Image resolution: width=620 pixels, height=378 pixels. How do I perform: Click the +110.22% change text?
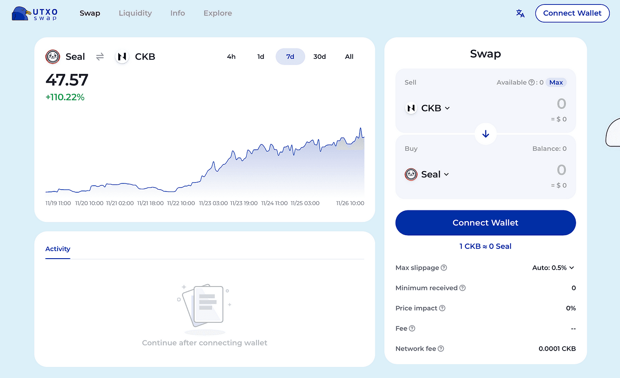point(65,97)
